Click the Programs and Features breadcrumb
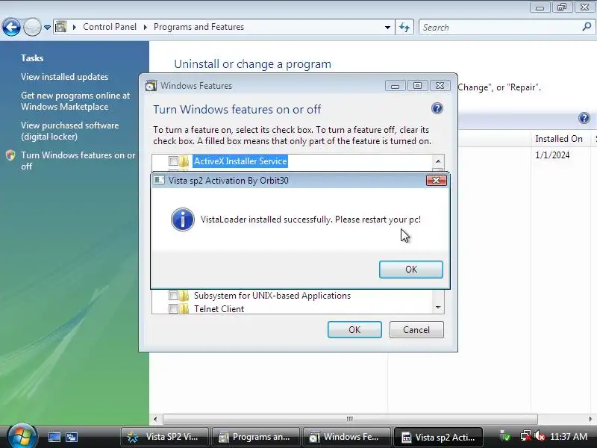The image size is (597, 448). point(199,27)
